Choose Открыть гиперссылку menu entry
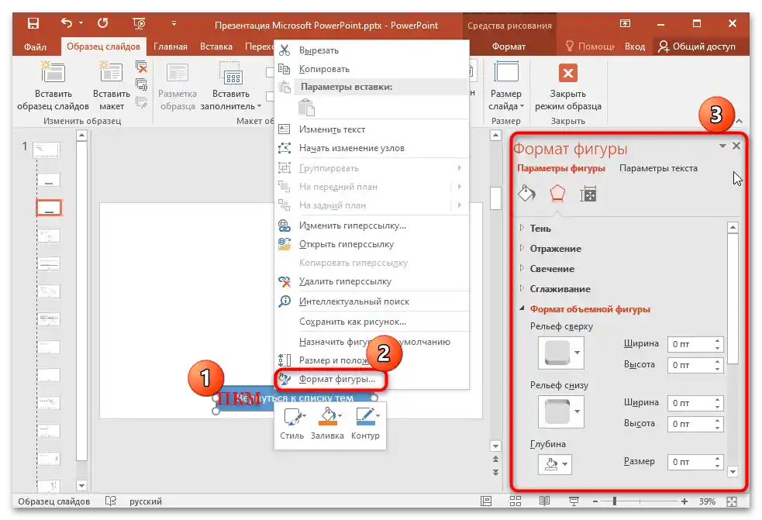 (x=372, y=244)
